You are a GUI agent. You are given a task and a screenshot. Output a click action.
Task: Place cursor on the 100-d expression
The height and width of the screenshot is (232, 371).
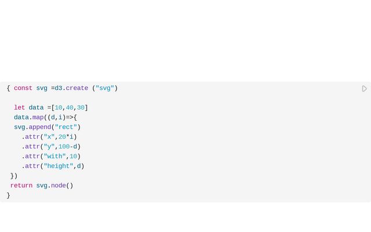coord(69,147)
